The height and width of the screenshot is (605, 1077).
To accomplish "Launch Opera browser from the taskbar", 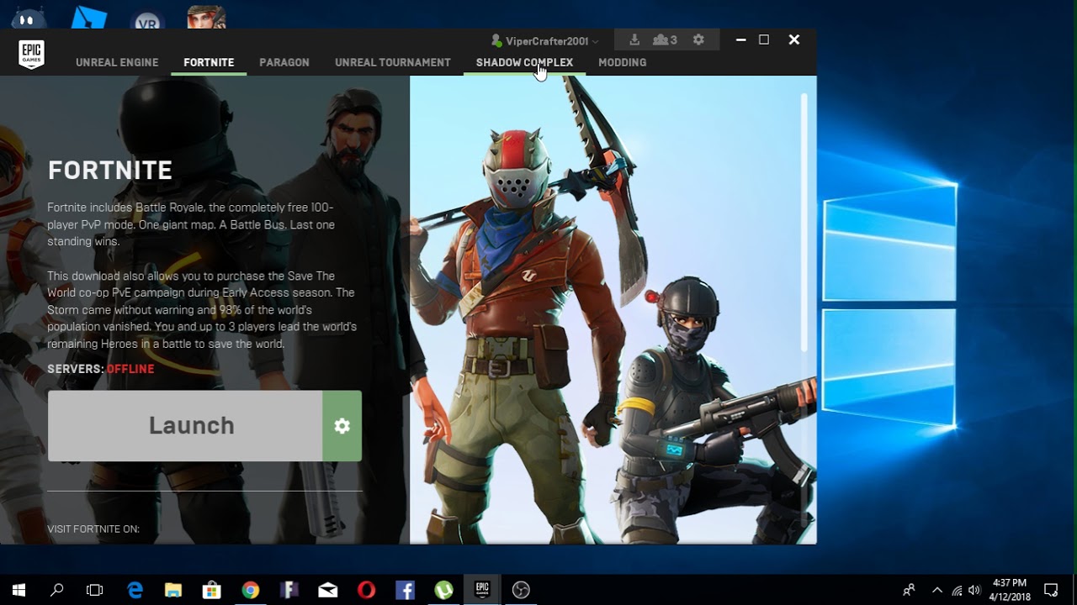I will [367, 590].
